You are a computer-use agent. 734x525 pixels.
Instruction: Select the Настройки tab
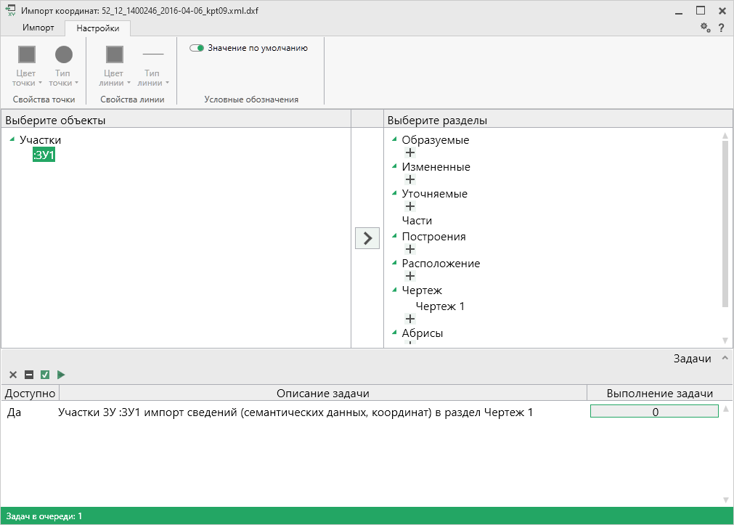[98, 28]
